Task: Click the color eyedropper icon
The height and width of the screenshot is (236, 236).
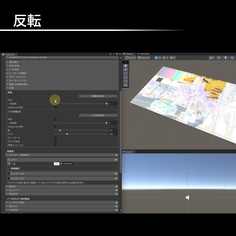Action: 61,164
